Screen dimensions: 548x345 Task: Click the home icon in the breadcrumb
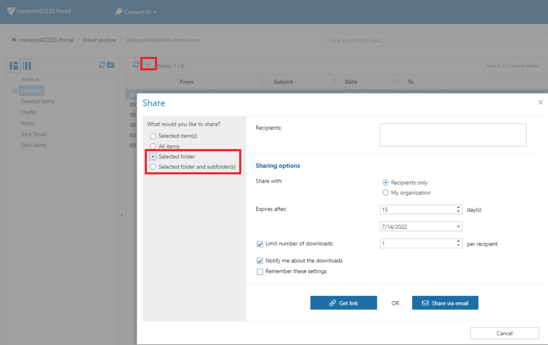13,40
